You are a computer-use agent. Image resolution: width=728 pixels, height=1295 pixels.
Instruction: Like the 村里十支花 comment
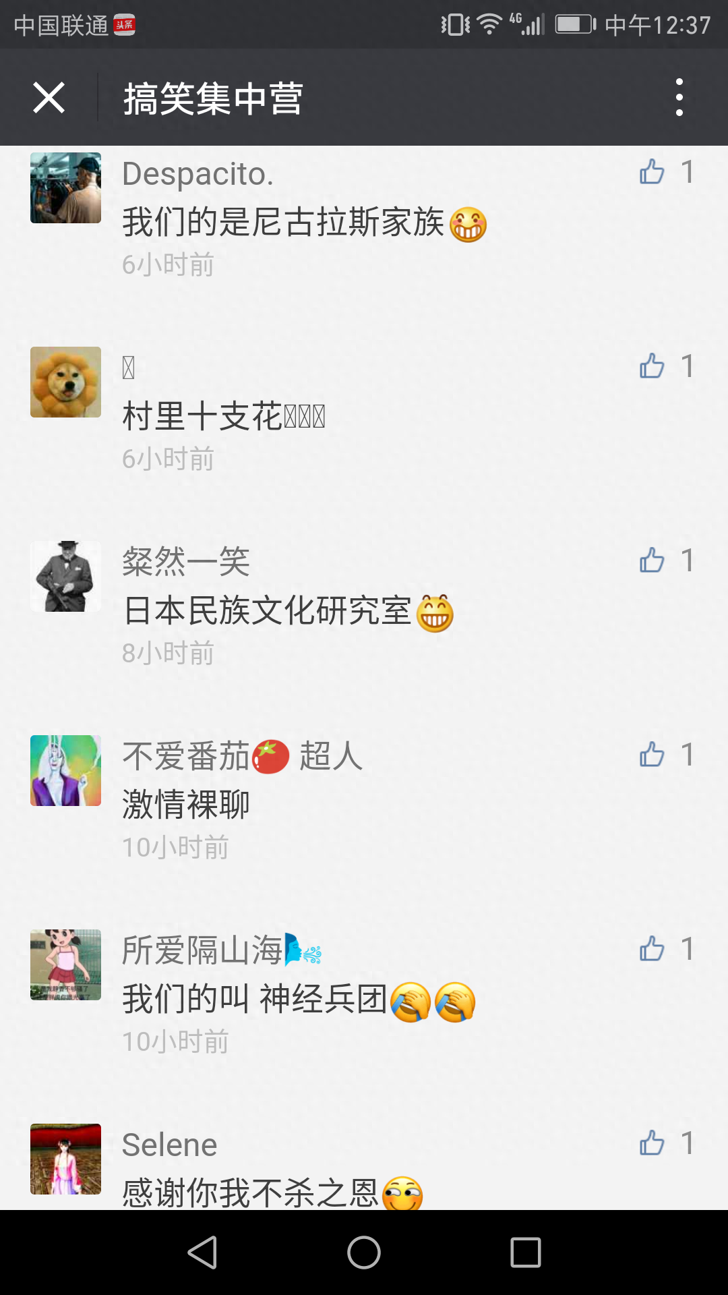(652, 366)
